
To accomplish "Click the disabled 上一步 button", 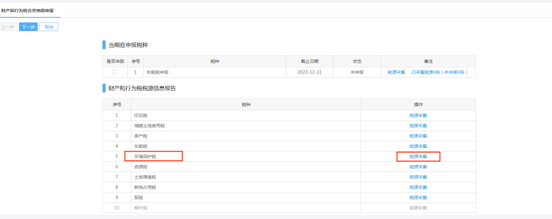I will (x=8, y=27).
